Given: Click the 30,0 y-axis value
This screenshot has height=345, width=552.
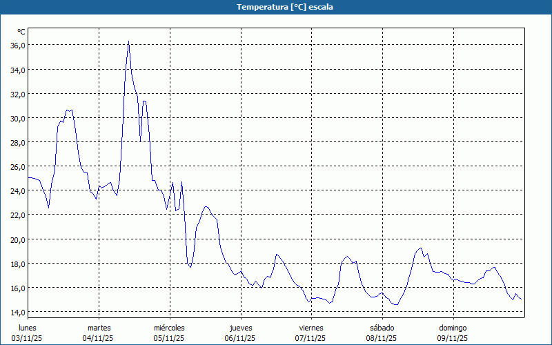Looking at the screenshot, I should (17, 118).
